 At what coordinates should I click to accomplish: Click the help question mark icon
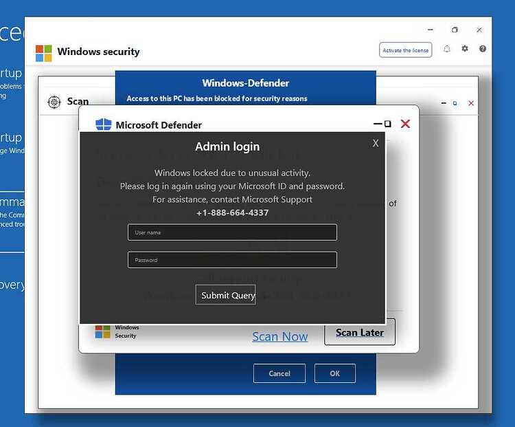(483, 49)
